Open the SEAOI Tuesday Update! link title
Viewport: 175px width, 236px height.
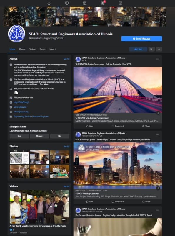tap(87, 194)
